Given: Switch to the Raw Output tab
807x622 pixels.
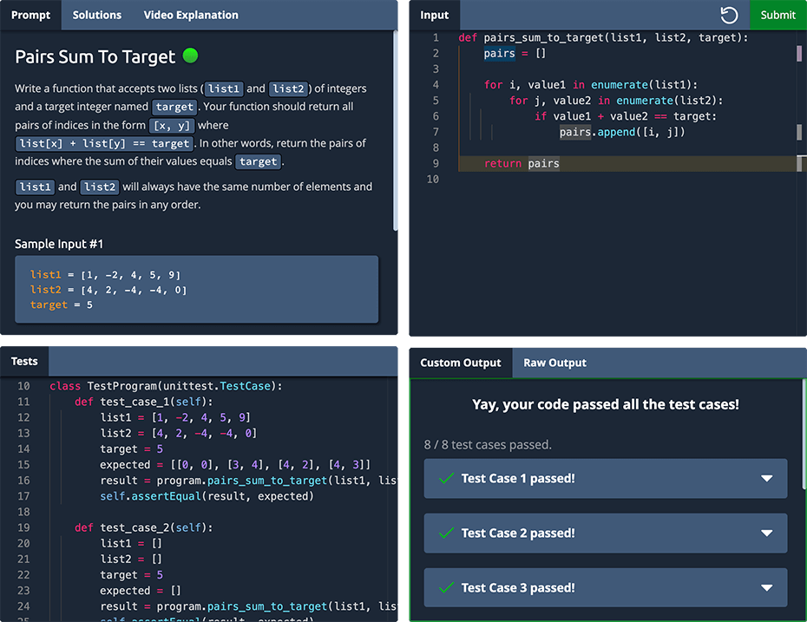Looking at the screenshot, I should [554, 363].
